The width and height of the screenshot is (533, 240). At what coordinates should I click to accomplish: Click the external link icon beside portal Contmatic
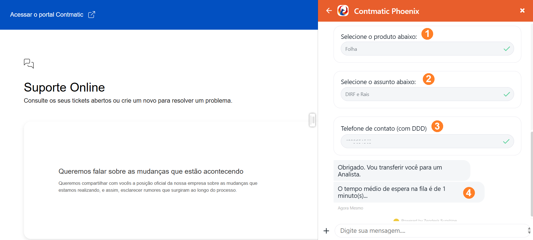click(x=92, y=15)
